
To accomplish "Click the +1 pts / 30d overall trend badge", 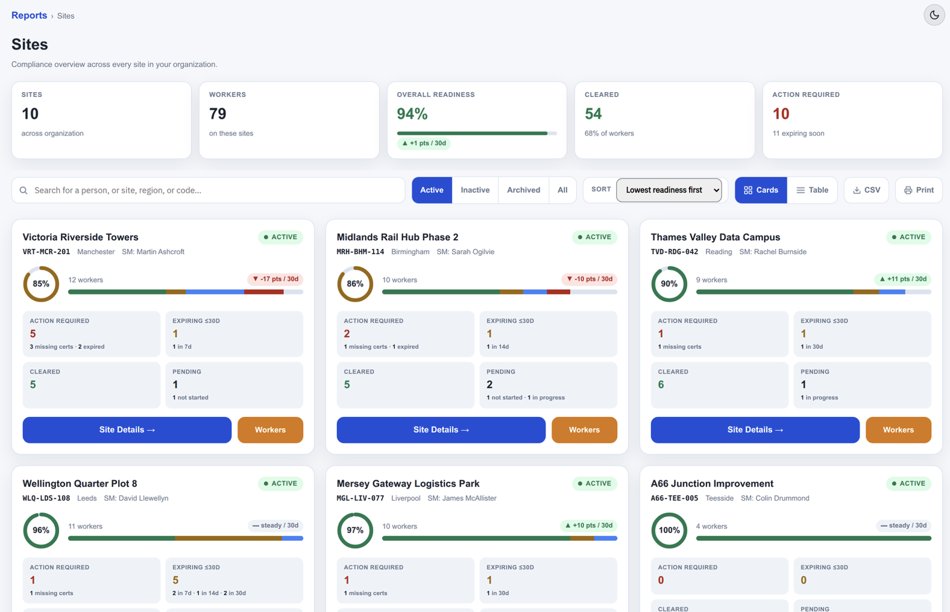I will [x=424, y=143].
